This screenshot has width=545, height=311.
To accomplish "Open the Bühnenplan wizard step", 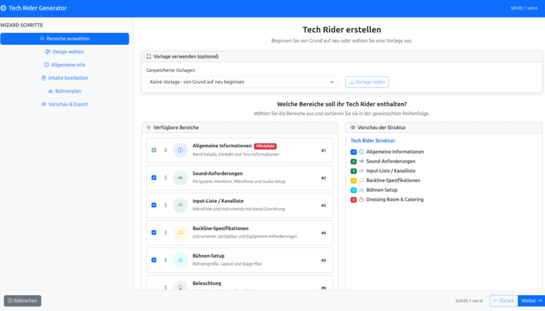I will coord(64,91).
